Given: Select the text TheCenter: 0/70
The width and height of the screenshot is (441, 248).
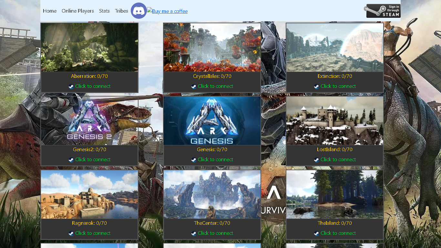Looking at the screenshot, I should pyautogui.click(x=212, y=223).
